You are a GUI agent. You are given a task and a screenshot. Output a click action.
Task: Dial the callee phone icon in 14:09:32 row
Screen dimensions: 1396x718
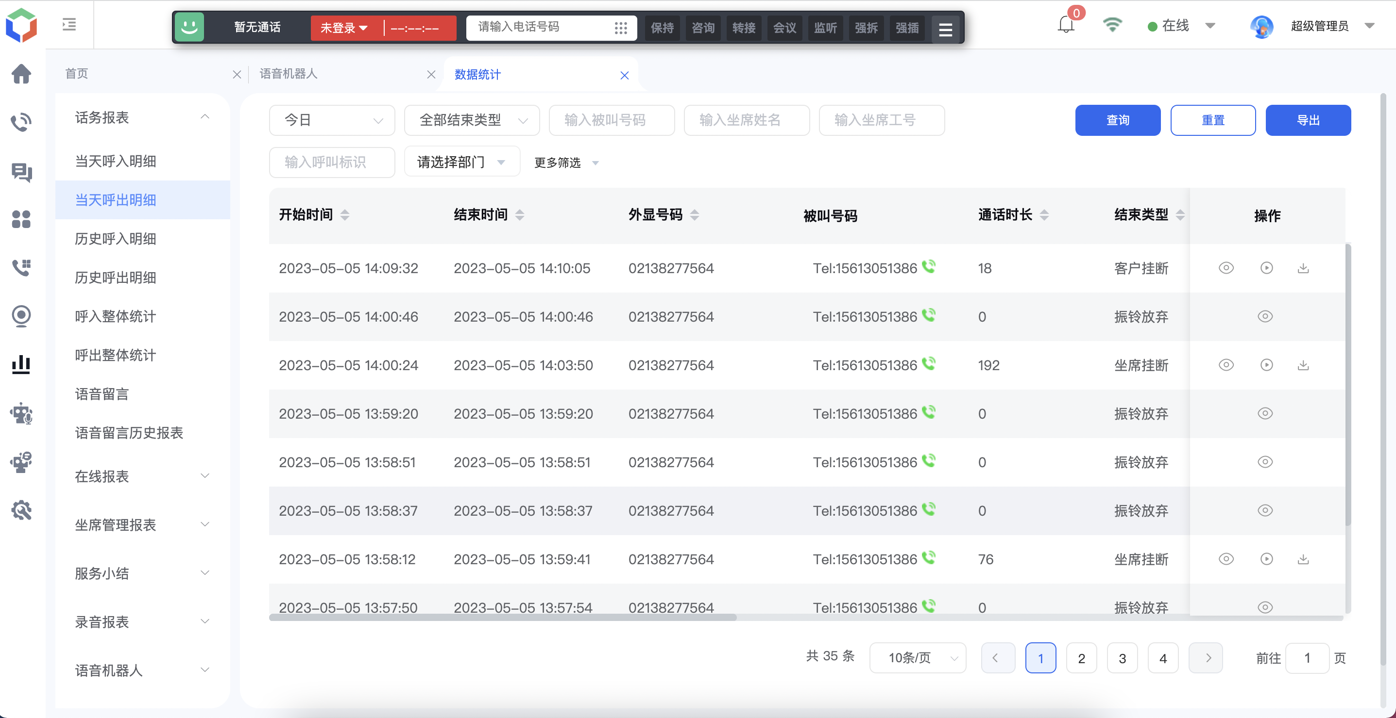point(929,266)
